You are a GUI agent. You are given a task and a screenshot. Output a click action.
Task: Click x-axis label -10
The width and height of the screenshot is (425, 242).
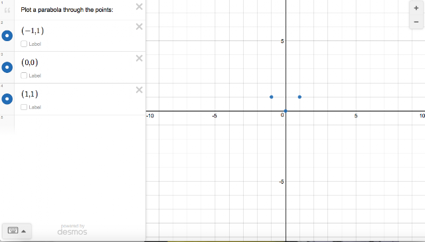point(150,116)
